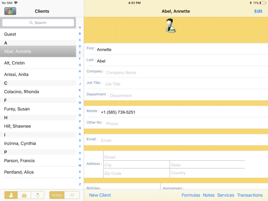The height and width of the screenshot is (201, 268).
Task: Select client Colacino, Rhonda
Action: (38, 92)
